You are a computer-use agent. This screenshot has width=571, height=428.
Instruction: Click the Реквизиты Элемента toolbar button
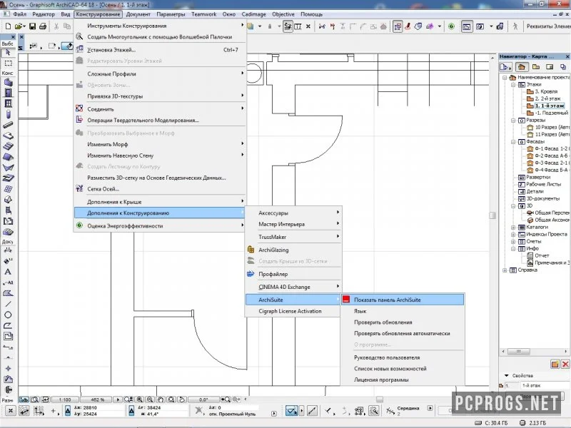[x=548, y=26]
